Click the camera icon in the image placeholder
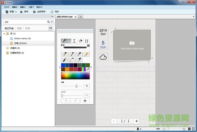The width and height of the screenshot is (197, 132). tap(132, 43)
